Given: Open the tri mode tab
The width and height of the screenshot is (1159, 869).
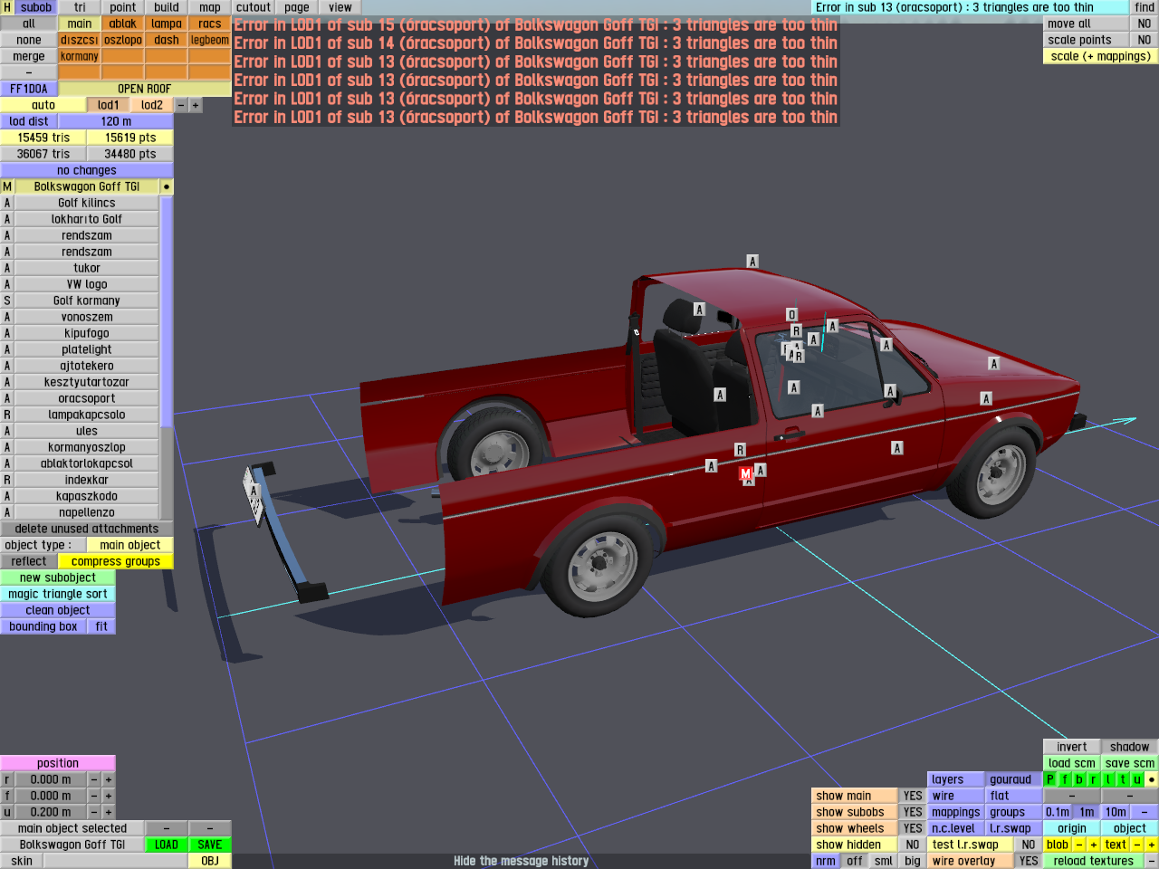Looking at the screenshot, I should (80, 7).
